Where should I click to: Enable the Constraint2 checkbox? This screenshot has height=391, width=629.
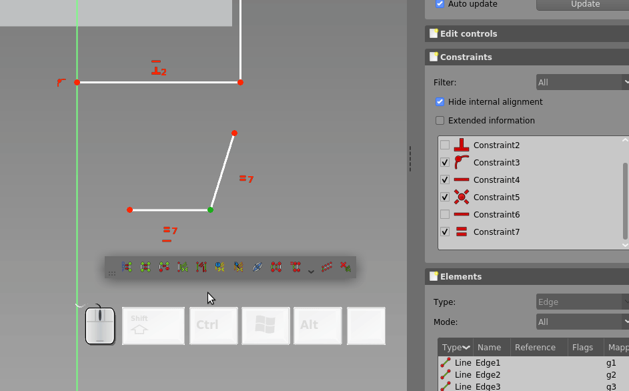pyautogui.click(x=444, y=145)
